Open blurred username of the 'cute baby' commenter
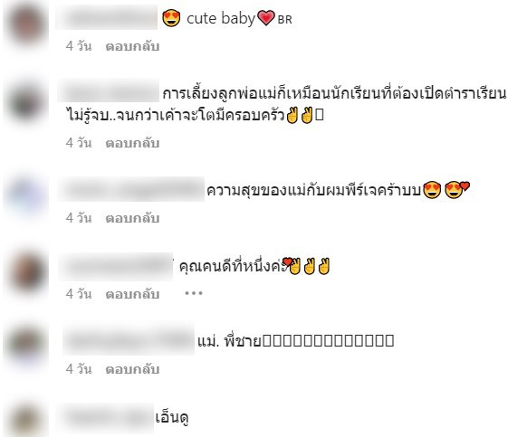Viewport: 517px width, 437px height. [107, 17]
